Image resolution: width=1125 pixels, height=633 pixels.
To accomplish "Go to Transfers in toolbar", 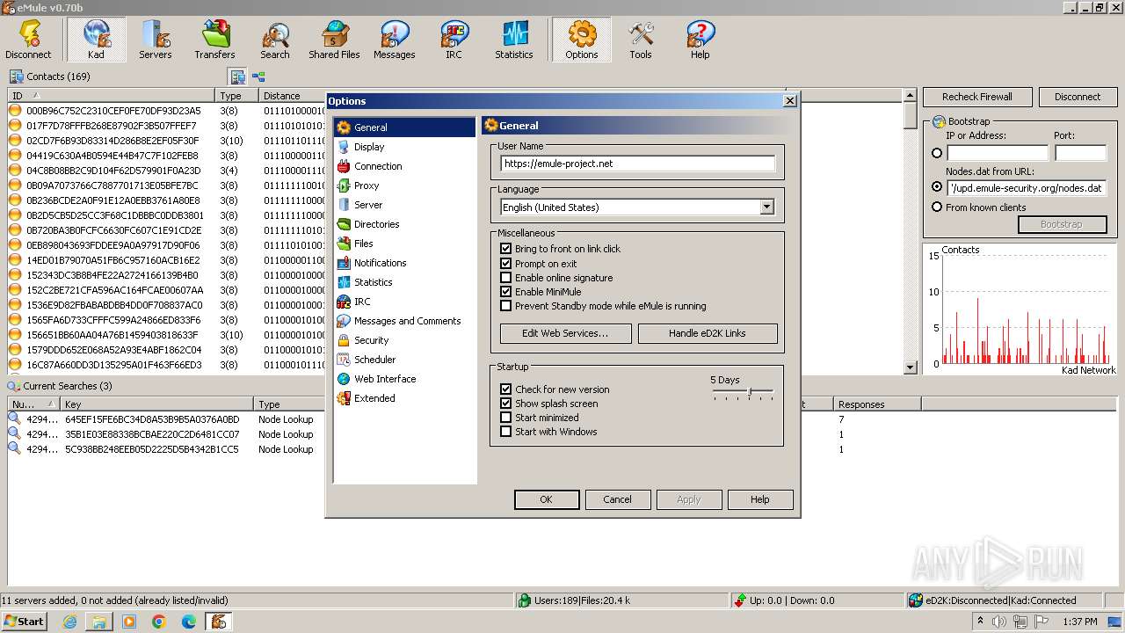I will (x=215, y=40).
